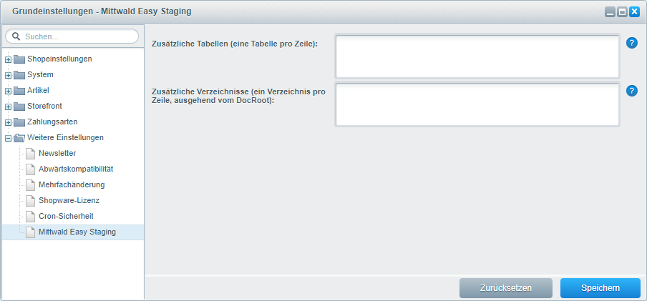Click help icon for Zusätzliche Verzeichnisse

tap(632, 91)
